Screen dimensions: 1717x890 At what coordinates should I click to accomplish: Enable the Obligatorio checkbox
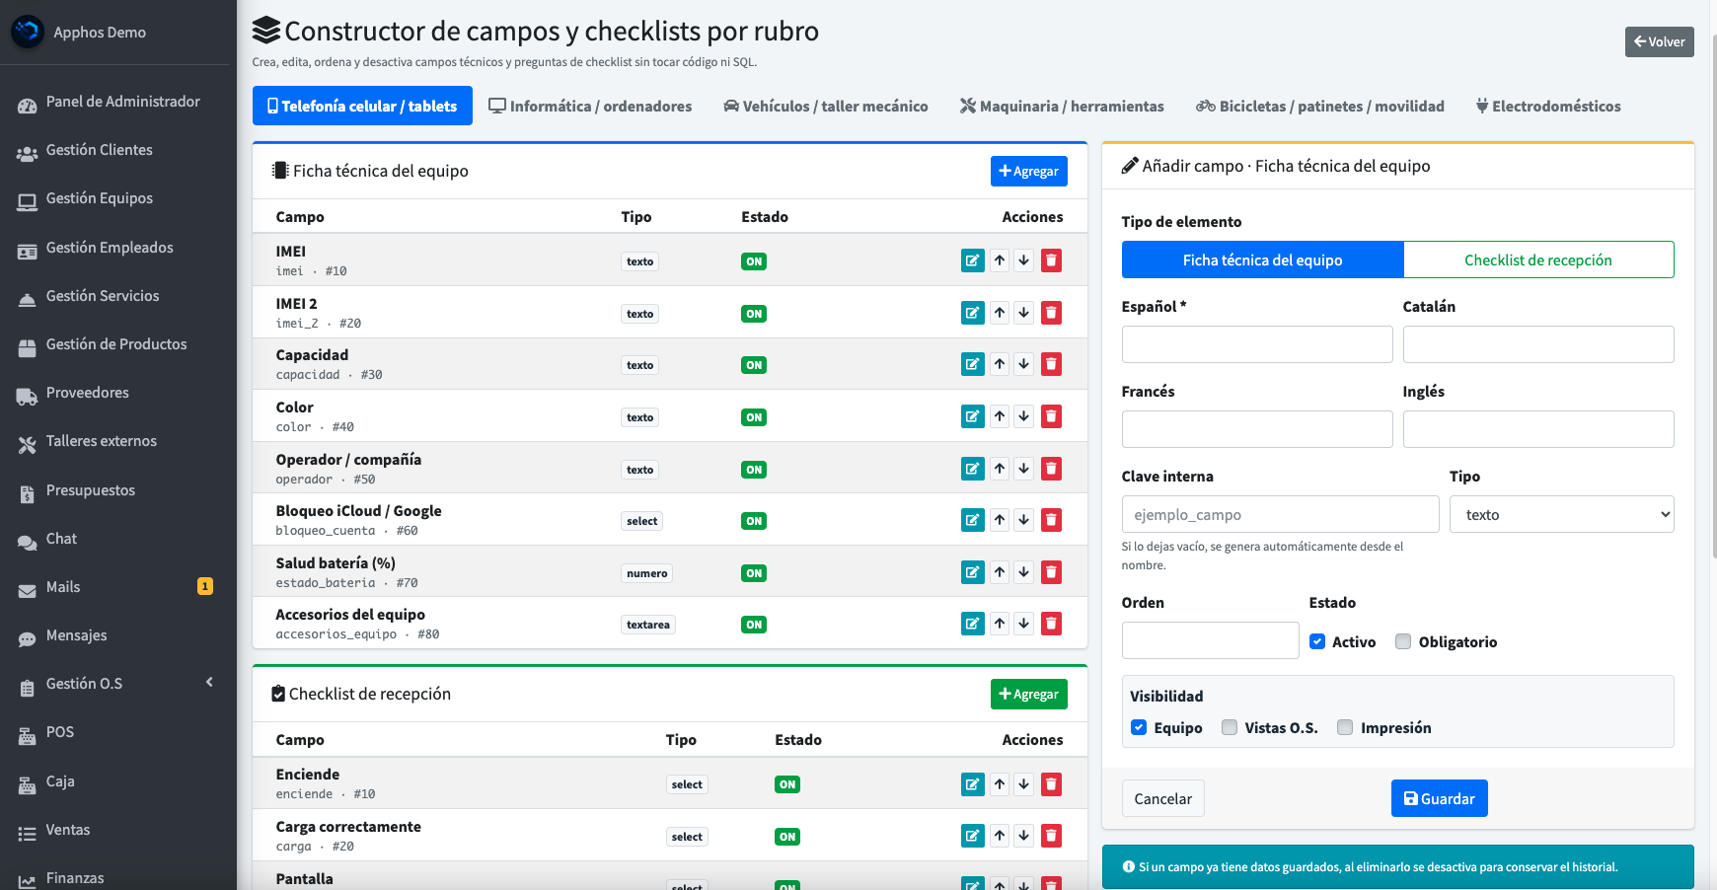(x=1403, y=641)
